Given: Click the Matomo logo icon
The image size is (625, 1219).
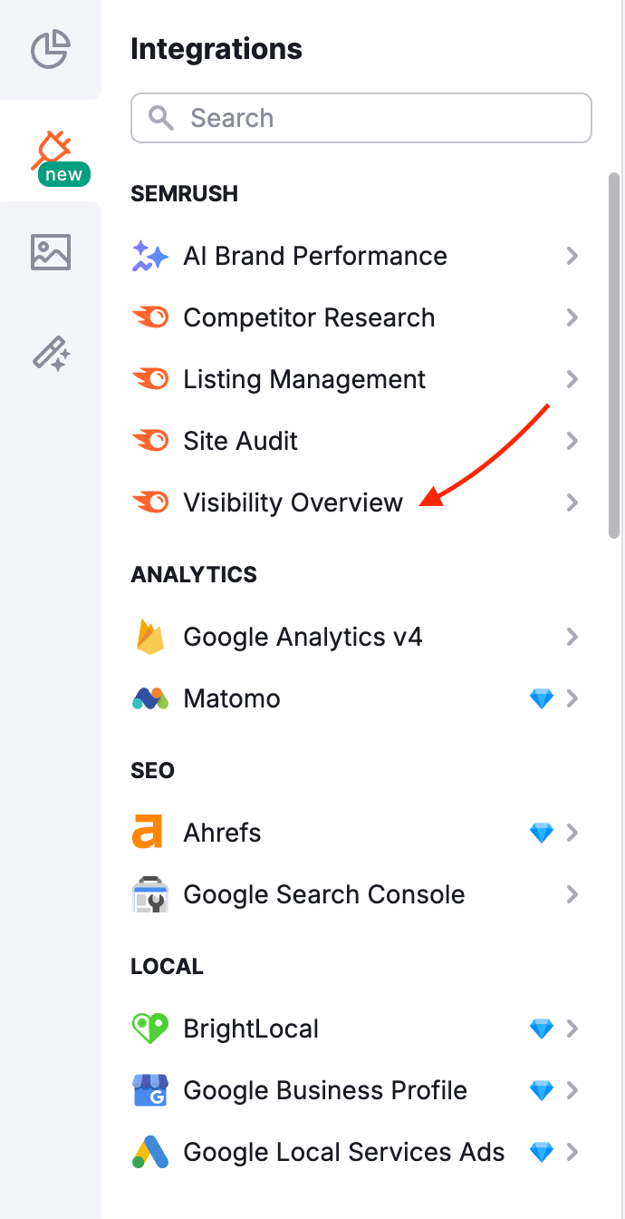Looking at the screenshot, I should pyautogui.click(x=150, y=698).
